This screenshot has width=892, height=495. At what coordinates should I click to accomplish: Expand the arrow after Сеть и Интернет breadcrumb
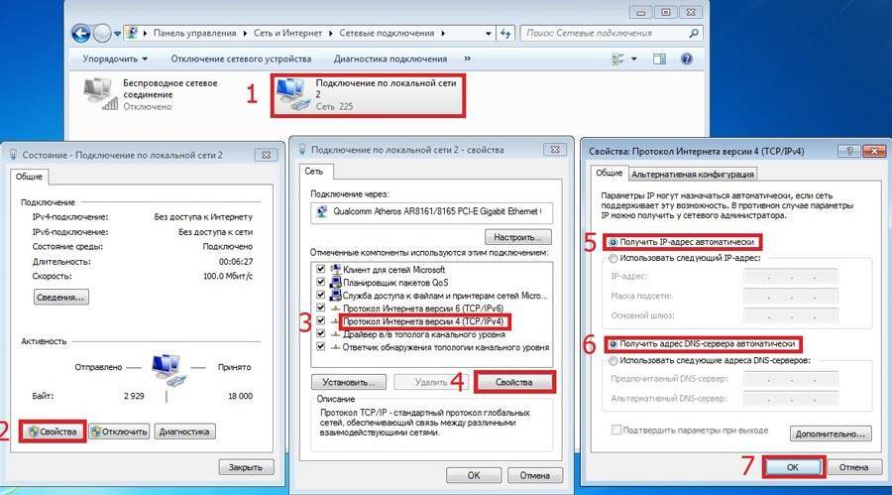pyautogui.click(x=330, y=34)
